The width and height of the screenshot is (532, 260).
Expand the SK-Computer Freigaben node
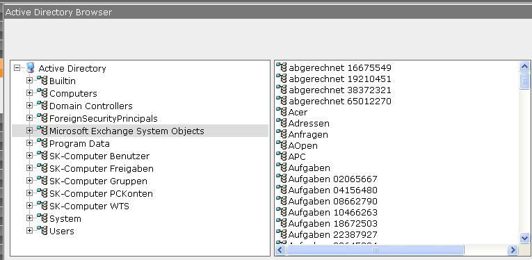pyautogui.click(x=29, y=168)
